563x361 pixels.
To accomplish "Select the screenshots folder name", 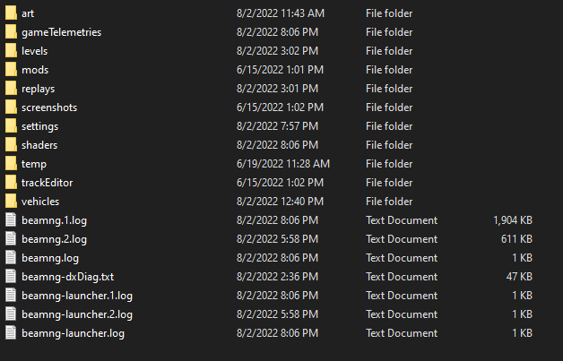I will pos(49,107).
